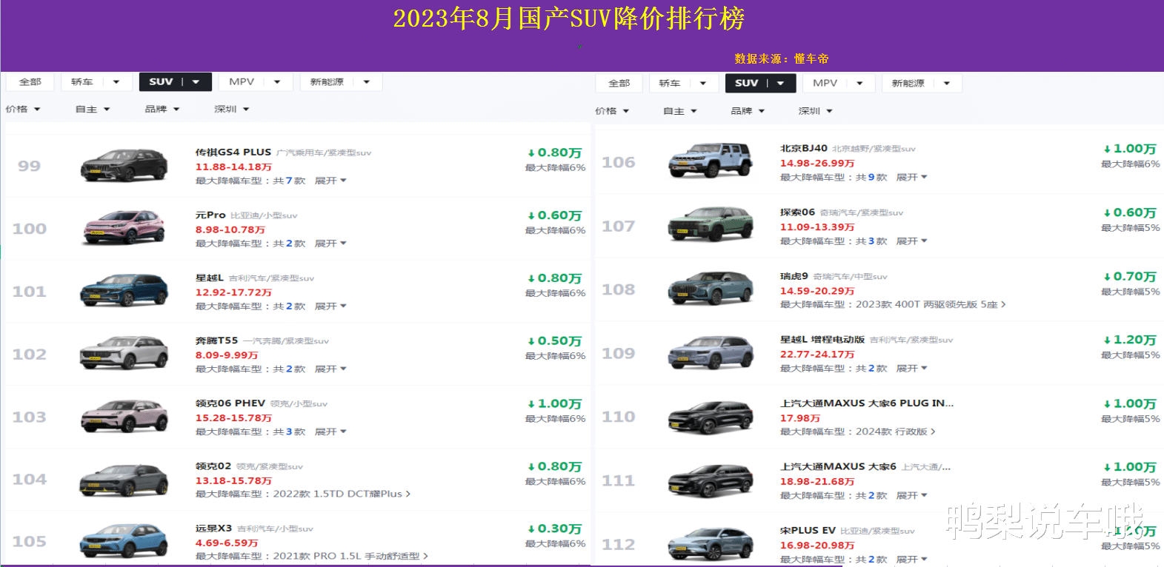Expand 展开 for 元Pro models
Viewport: 1164px width, 567px height.
point(330,244)
